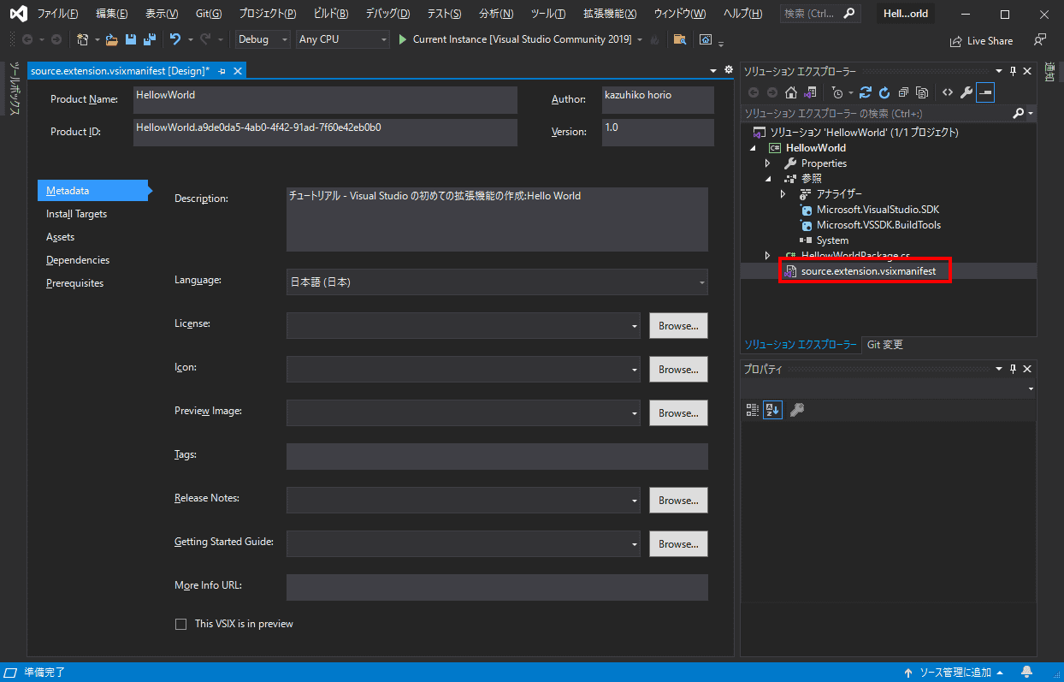Collapse the 参照 references node
This screenshot has width=1064, height=682.
(767, 178)
